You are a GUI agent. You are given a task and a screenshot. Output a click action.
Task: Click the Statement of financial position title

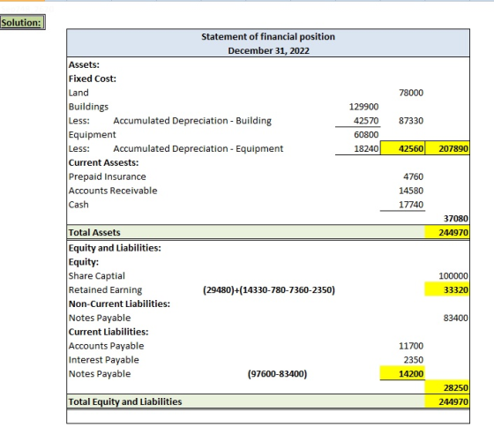(268, 36)
